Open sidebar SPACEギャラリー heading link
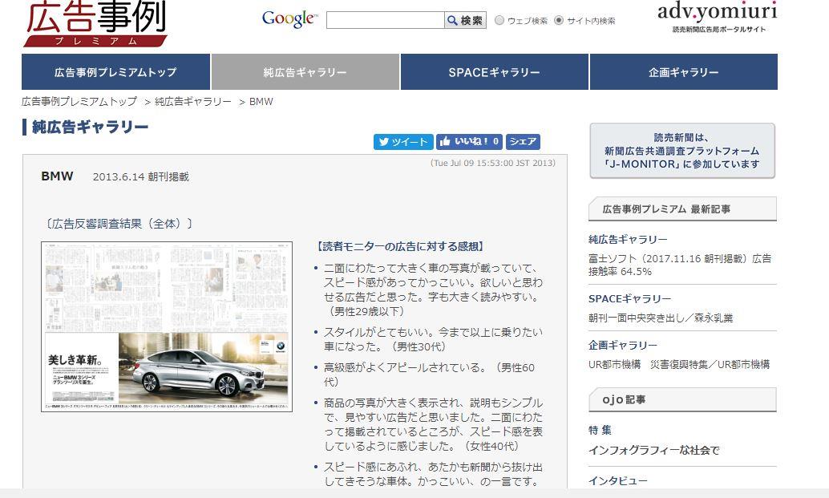 [629, 298]
